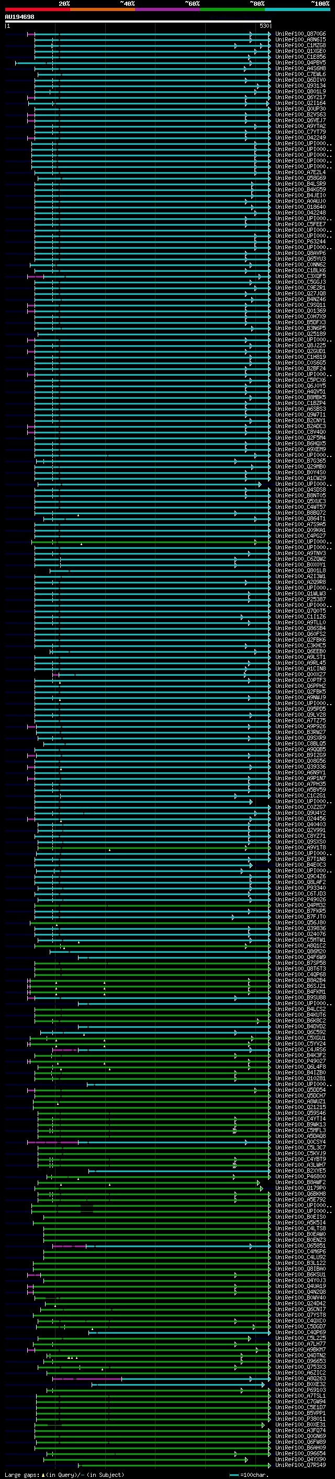Image resolution: width=335 pixels, height=1479 pixels.
Task: Click hit UniRef100_Q9LV28
Action: pos(300,714)
